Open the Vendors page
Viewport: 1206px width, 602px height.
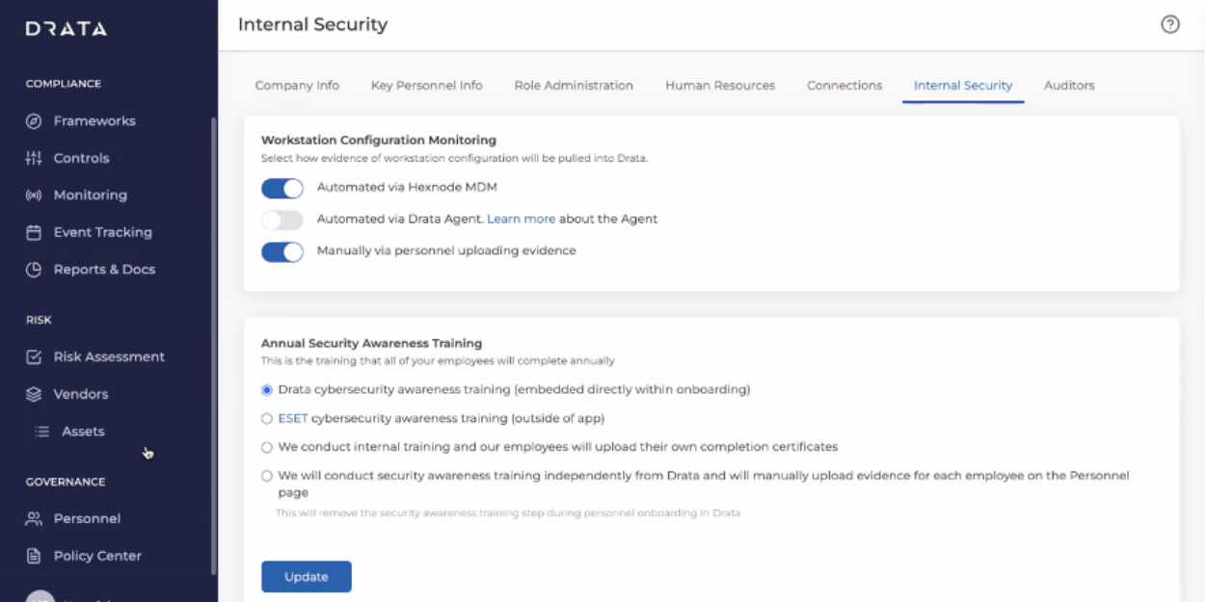80,394
